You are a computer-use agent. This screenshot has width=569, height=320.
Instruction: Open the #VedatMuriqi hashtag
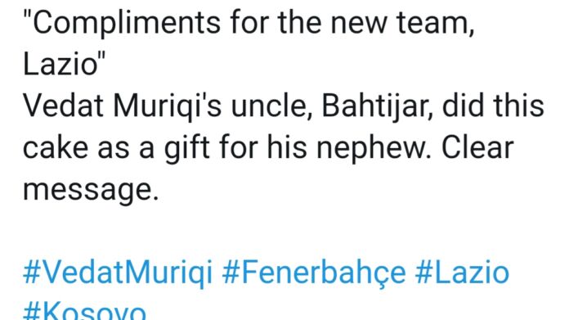pos(118,273)
